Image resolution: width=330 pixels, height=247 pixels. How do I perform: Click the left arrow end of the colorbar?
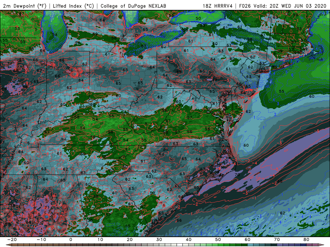pyautogui.click(x=8, y=245)
